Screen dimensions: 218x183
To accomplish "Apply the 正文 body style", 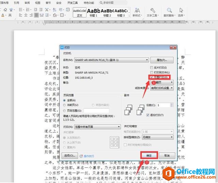I will (79, 13).
